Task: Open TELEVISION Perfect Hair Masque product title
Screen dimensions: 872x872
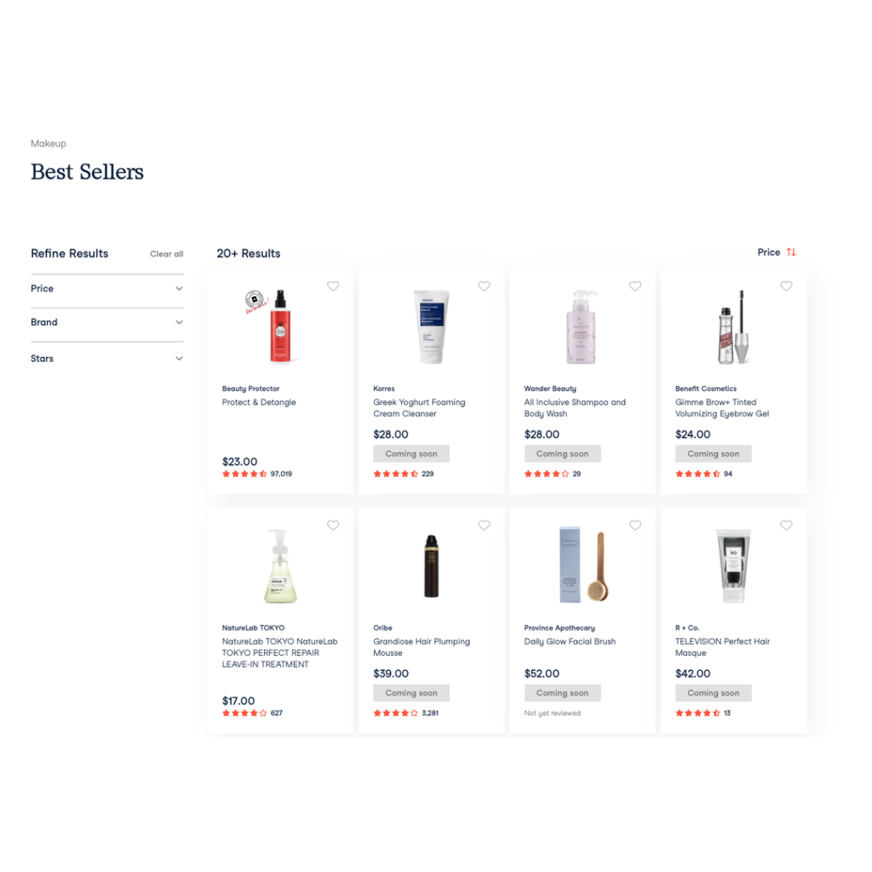Action: point(722,647)
